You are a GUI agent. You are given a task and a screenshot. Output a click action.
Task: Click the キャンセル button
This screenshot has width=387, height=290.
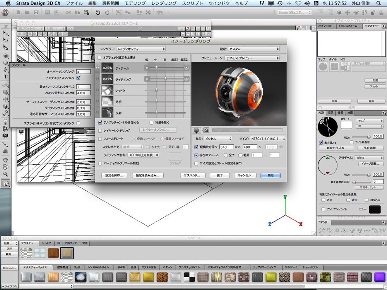click(x=244, y=175)
